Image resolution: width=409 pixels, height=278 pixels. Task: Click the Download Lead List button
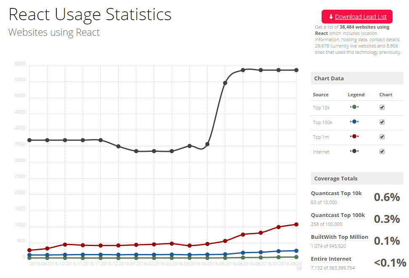click(x=357, y=17)
